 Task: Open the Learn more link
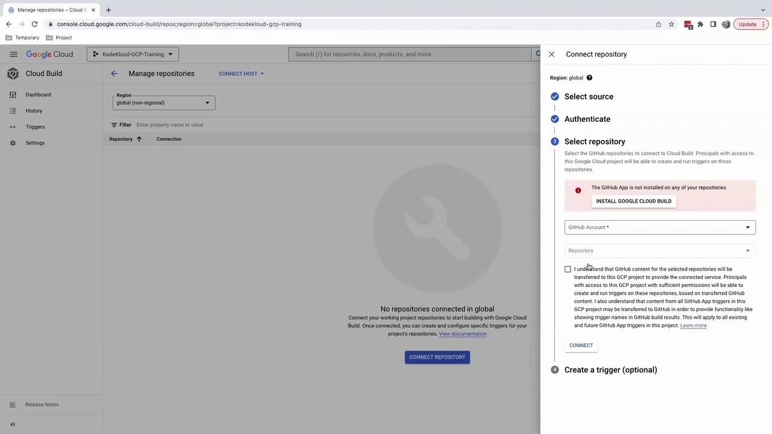[694, 325]
